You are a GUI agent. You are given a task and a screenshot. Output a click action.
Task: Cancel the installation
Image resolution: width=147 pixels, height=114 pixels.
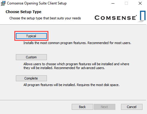coord(132,107)
